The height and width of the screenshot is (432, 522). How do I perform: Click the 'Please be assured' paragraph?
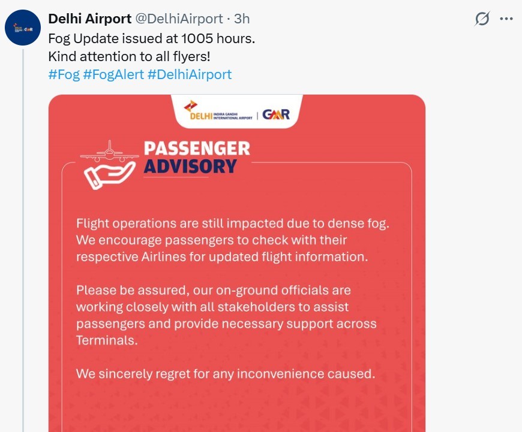[x=226, y=315]
